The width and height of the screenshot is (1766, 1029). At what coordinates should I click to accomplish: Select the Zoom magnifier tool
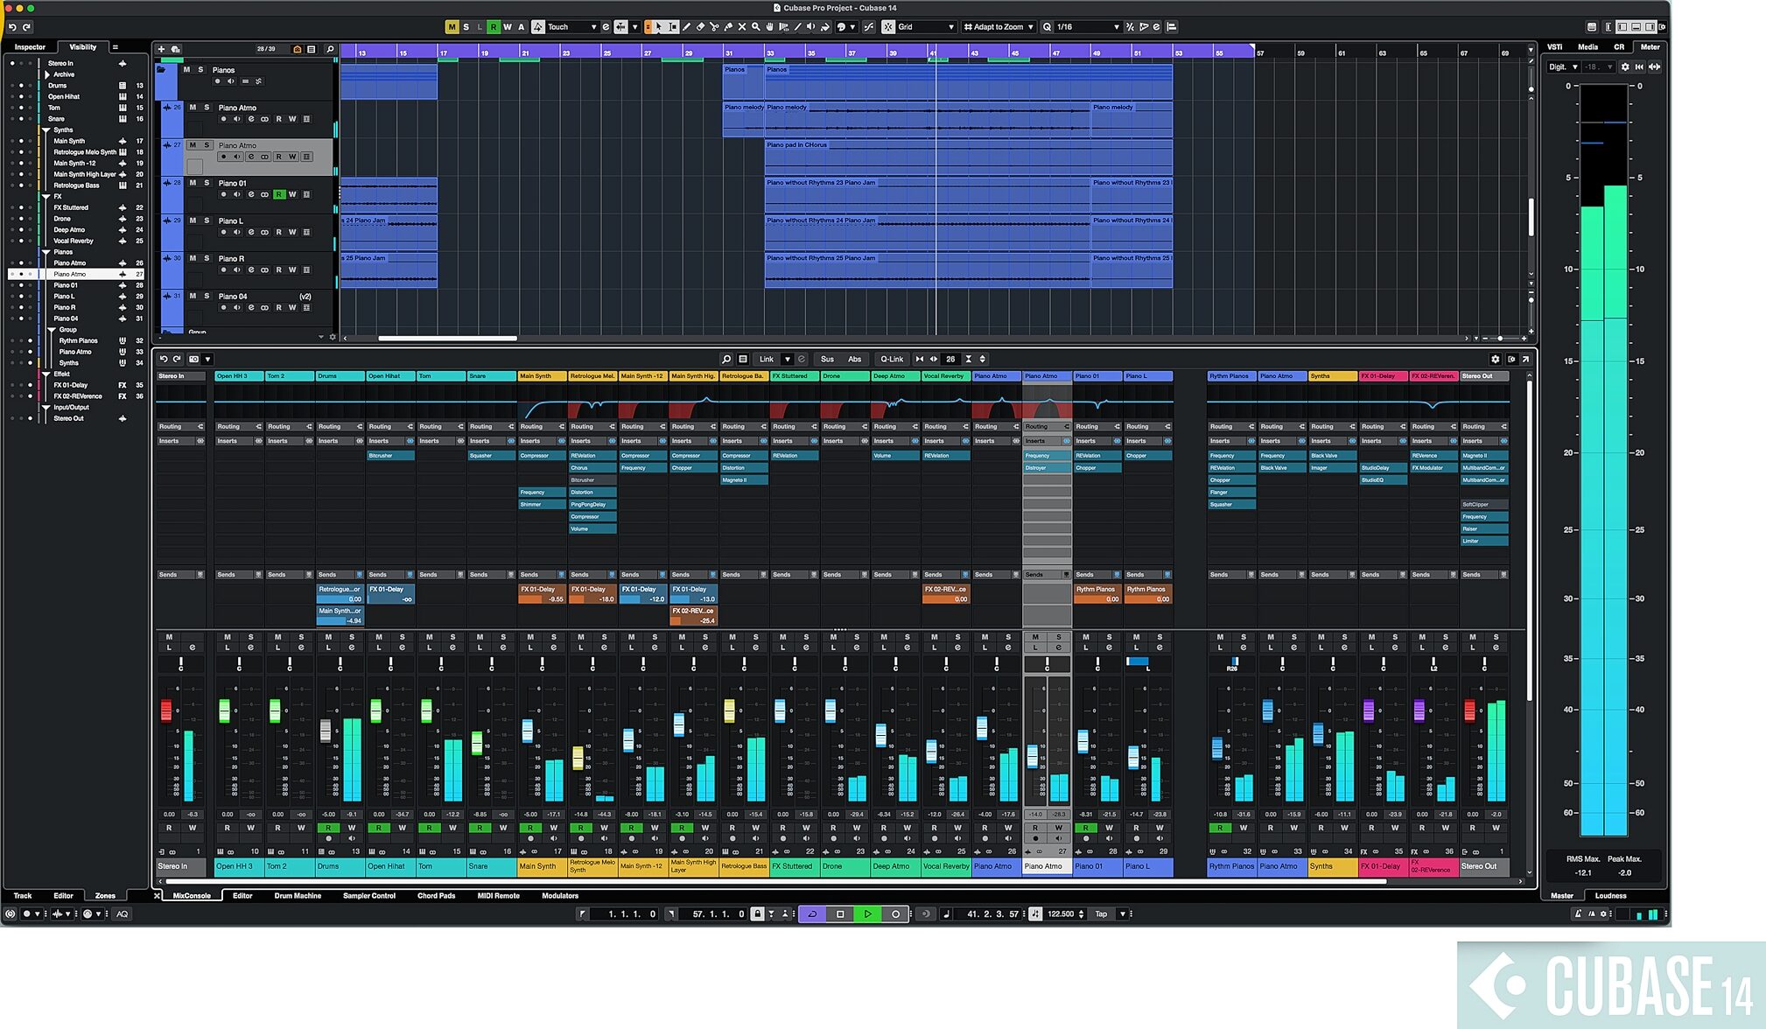pyautogui.click(x=755, y=27)
